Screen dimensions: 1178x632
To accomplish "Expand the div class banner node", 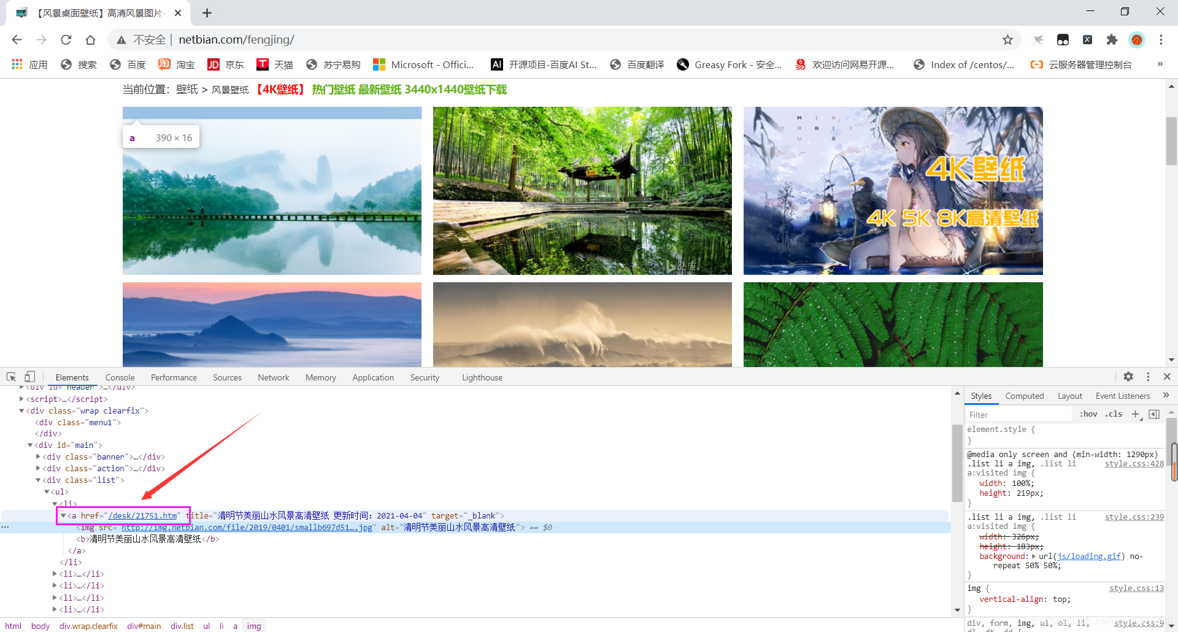I will pos(38,457).
